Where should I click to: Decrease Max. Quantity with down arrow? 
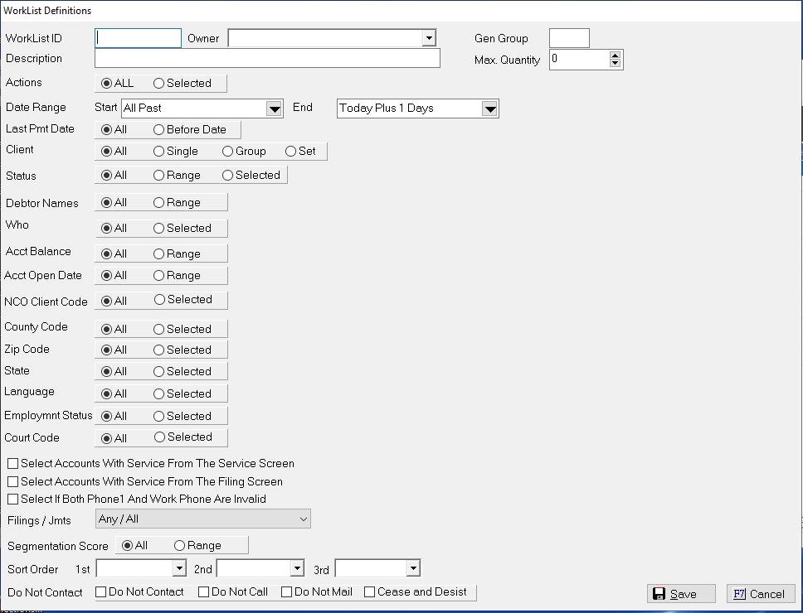(x=615, y=64)
